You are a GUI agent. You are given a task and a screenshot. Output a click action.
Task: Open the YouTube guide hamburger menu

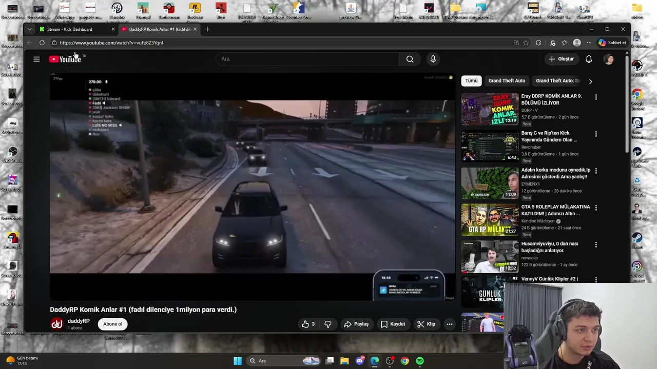pos(36,59)
